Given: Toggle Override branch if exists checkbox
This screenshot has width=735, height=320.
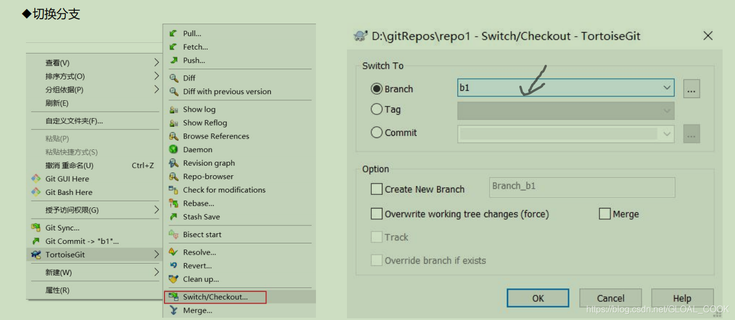Looking at the screenshot, I should tap(377, 260).
